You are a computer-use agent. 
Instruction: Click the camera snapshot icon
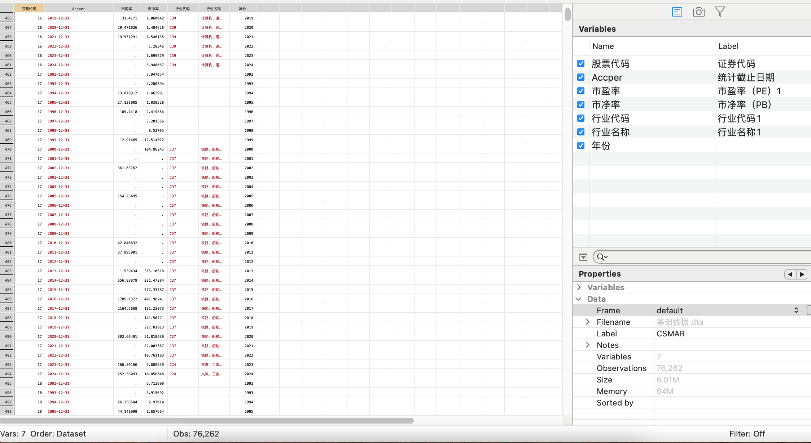point(698,12)
